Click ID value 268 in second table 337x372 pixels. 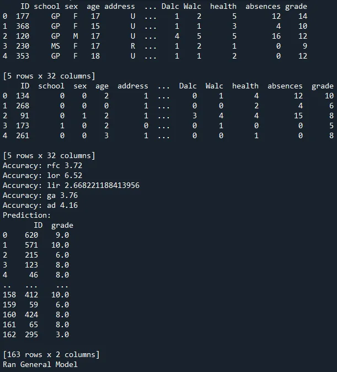tap(23, 106)
